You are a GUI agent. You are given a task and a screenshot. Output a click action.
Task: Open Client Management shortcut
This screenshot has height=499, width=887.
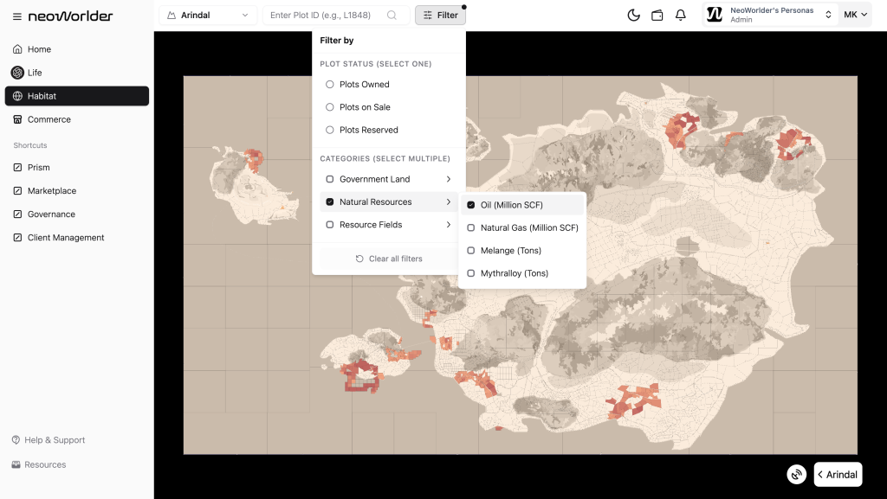(77, 238)
